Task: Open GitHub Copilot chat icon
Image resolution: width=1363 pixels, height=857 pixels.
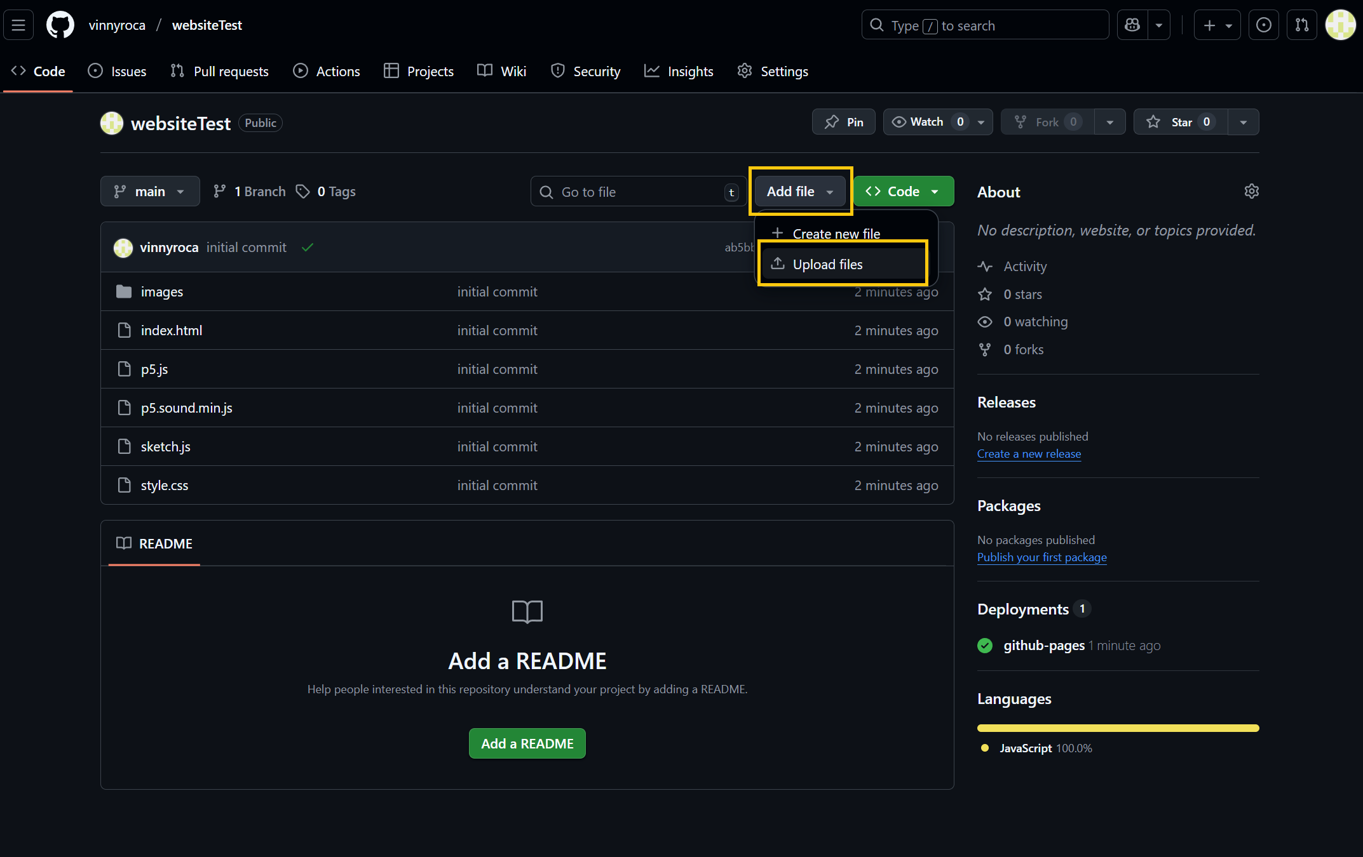Action: (x=1132, y=25)
